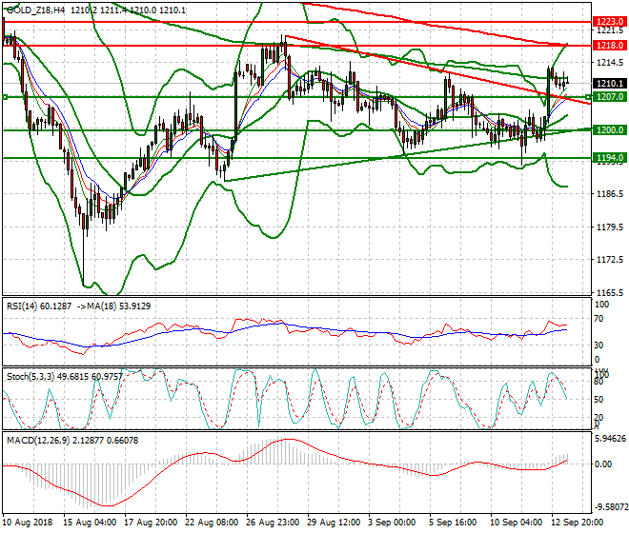The width and height of the screenshot is (629, 533).
Task: Click the MACD zero level 0.00 label
Action: click(603, 464)
